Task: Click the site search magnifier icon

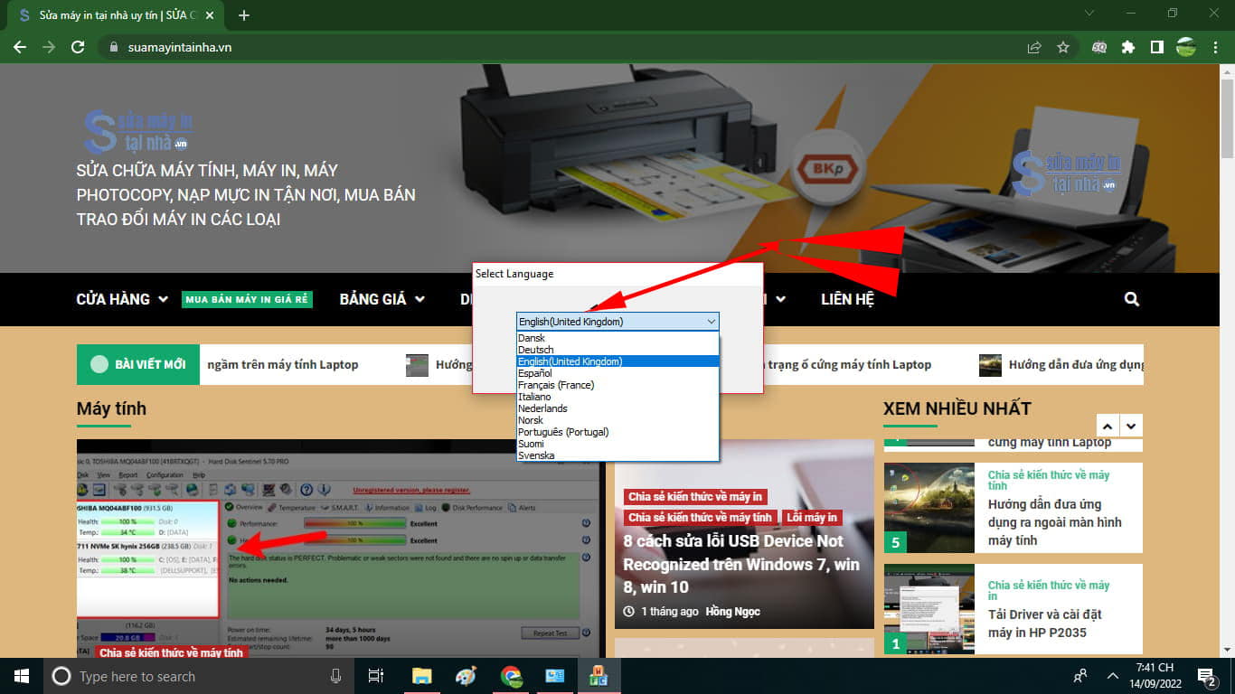Action: [1132, 299]
